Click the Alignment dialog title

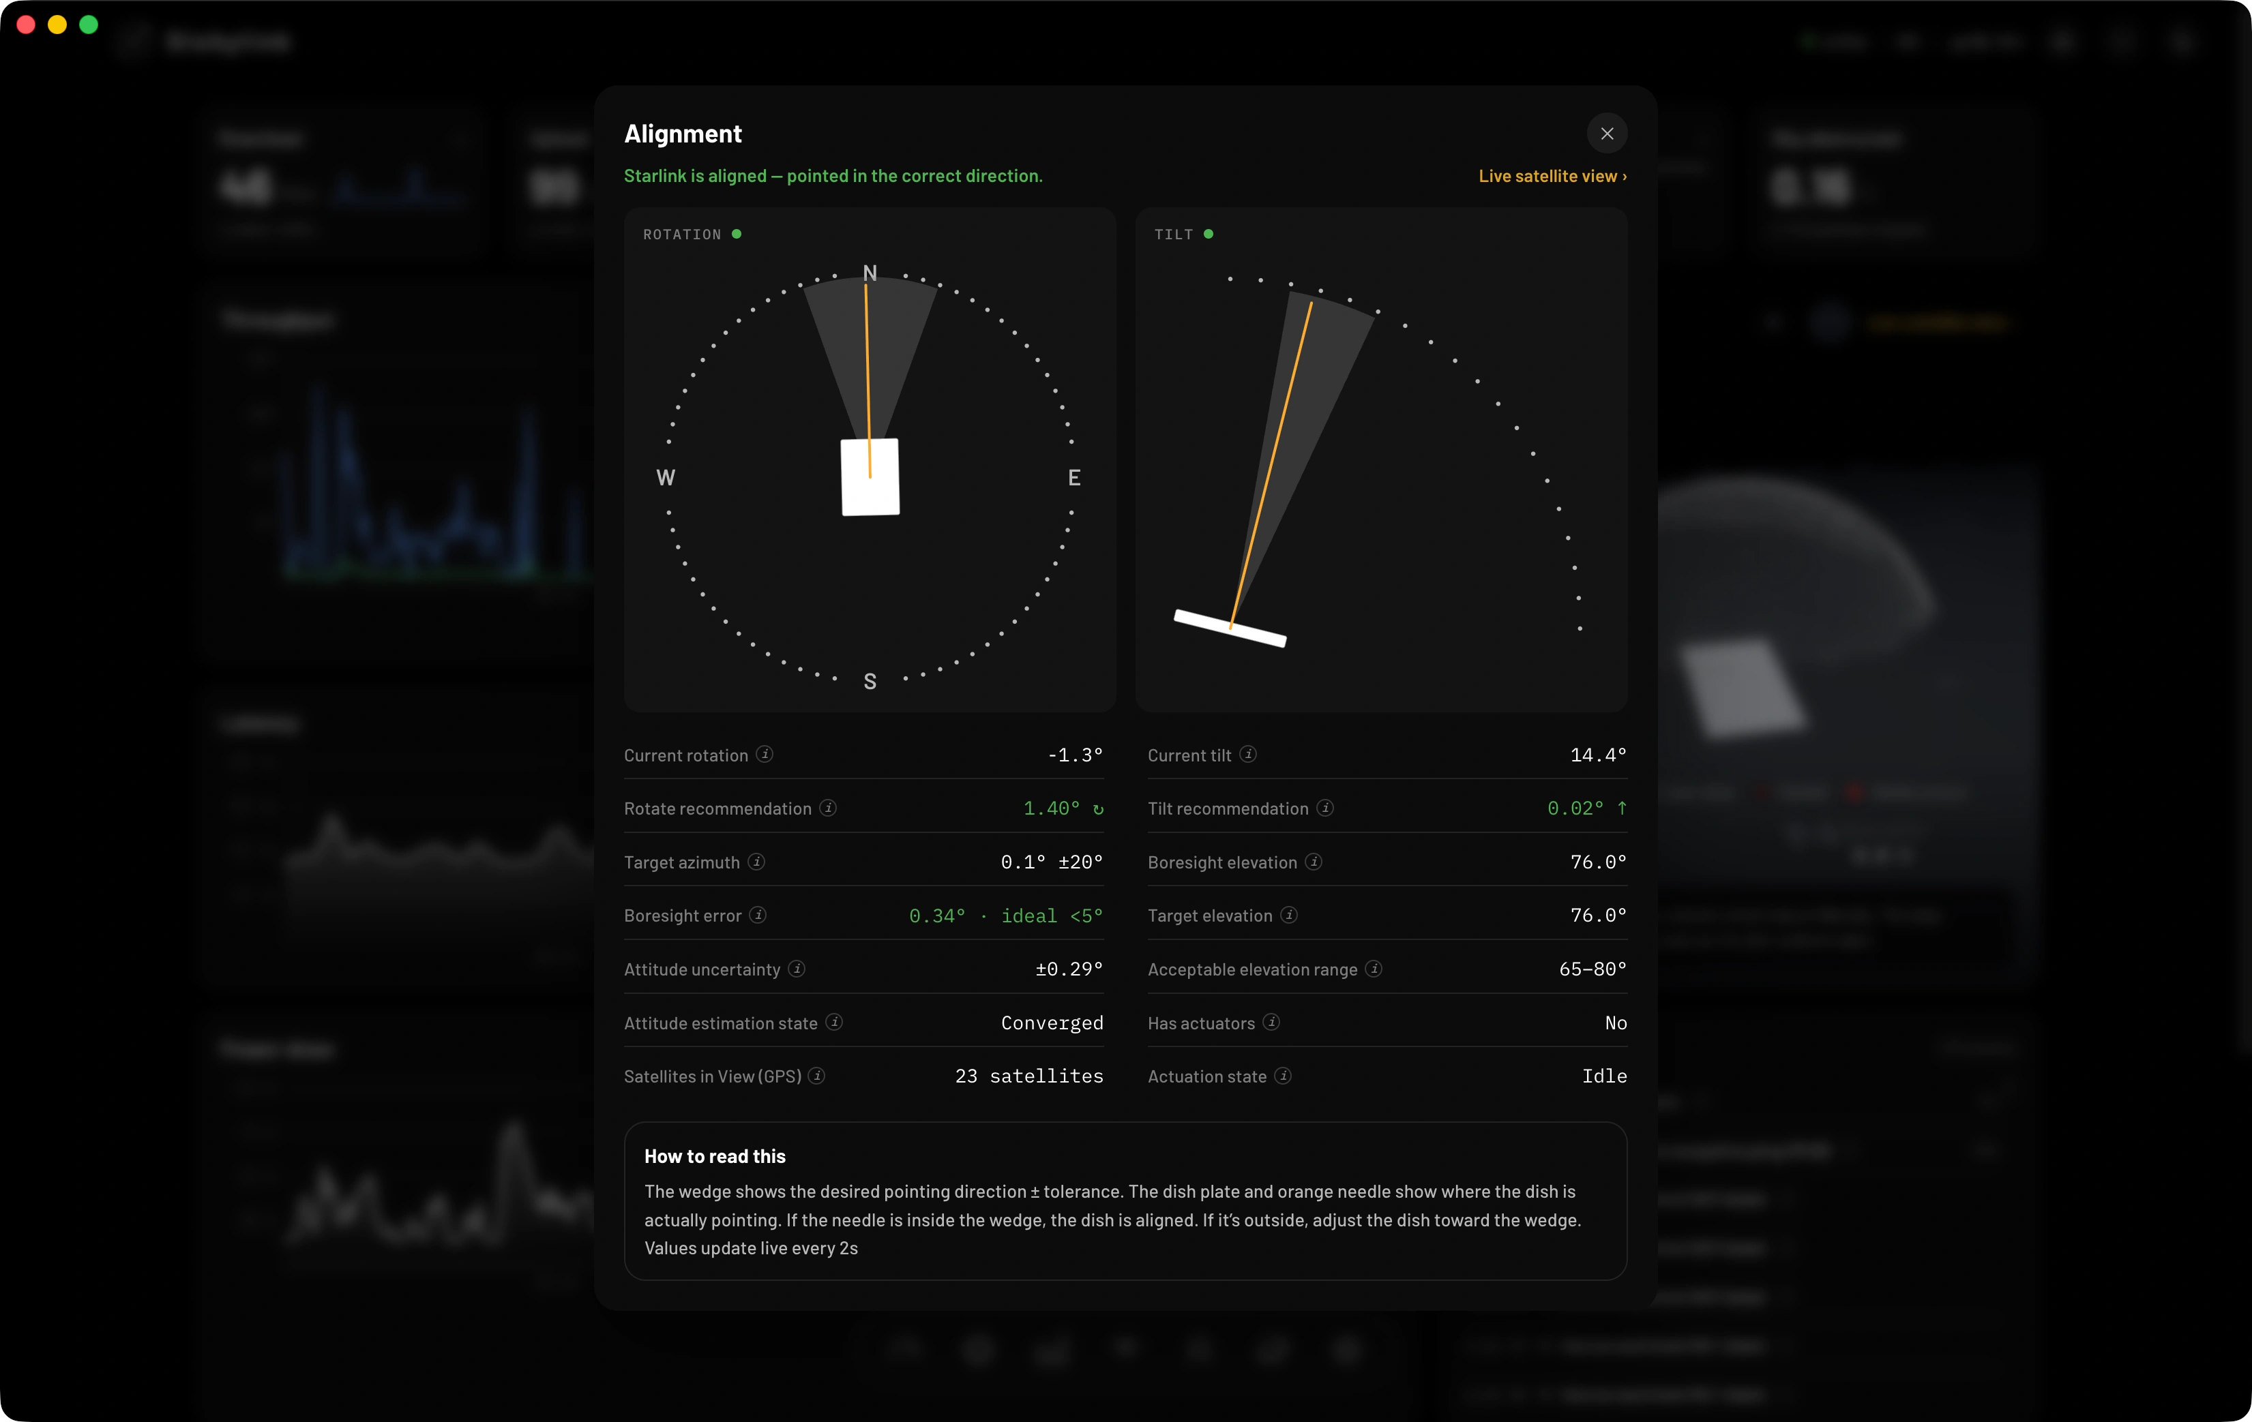[x=683, y=134]
